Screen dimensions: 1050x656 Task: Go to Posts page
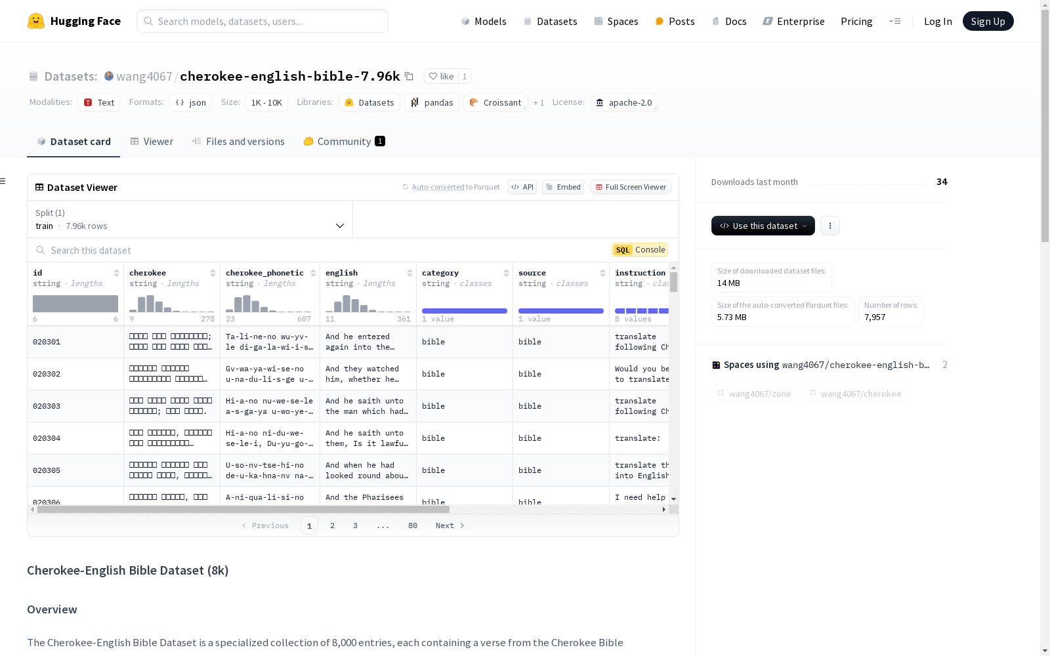(x=675, y=21)
